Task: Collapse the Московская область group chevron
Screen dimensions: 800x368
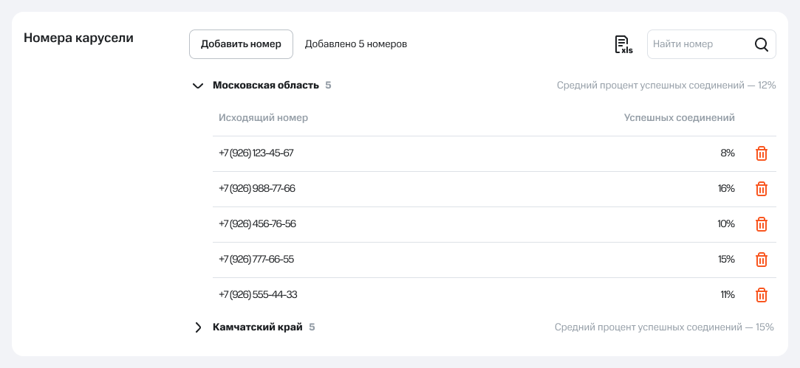Action: click(197, 86)
